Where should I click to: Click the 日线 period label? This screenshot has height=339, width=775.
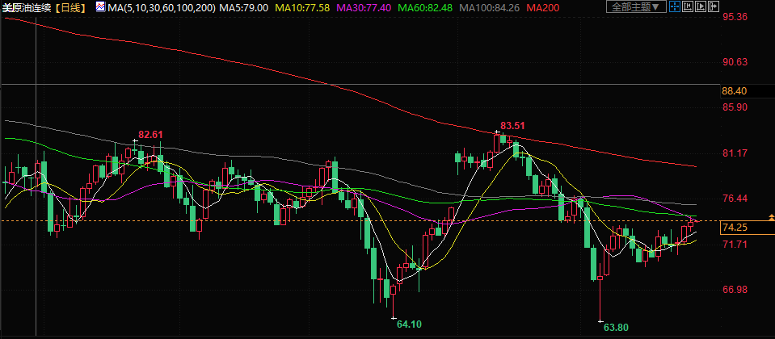tap(72, 7)
